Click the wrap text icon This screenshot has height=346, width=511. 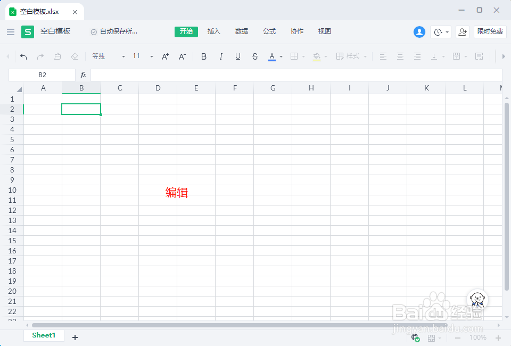479,56
